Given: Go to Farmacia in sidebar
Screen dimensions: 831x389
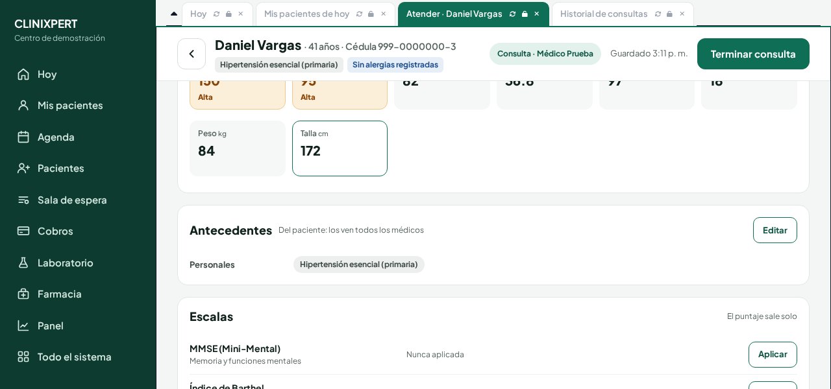Looking at the screenshot, I should (x=78, y=294).
